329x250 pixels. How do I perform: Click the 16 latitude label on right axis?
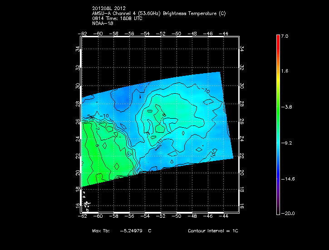242,206
